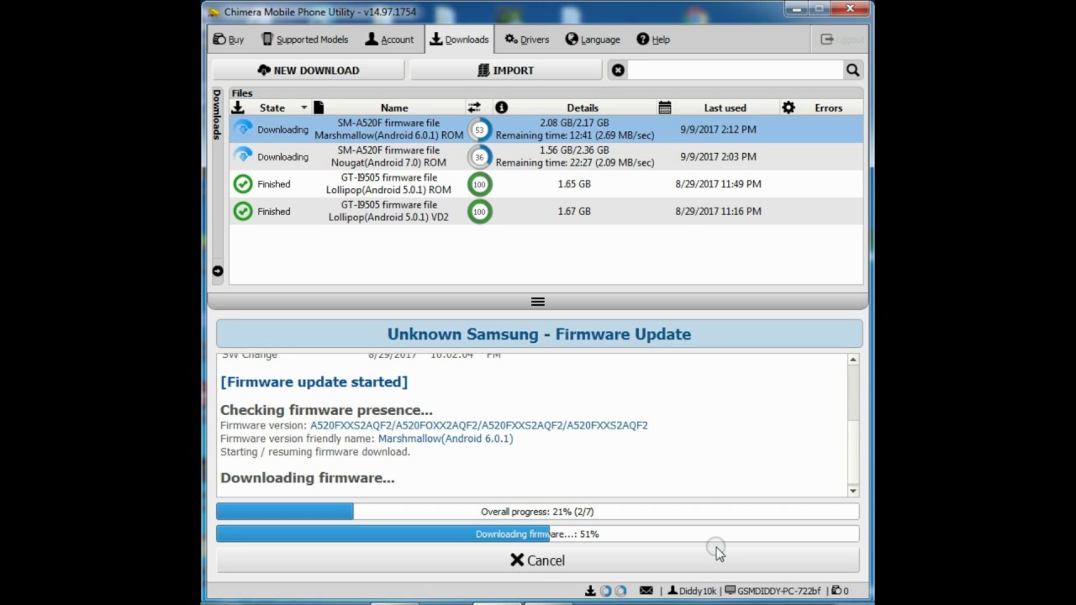Click the IMPORT button
This screenshot has width=1076, height=605.
click(506, 71)
